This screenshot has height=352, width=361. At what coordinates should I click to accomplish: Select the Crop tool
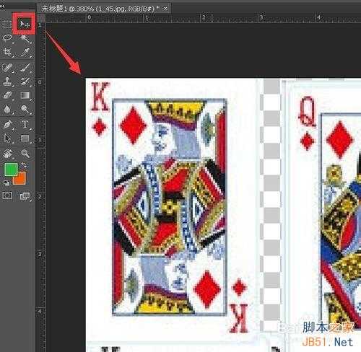[x=7, y=52]
